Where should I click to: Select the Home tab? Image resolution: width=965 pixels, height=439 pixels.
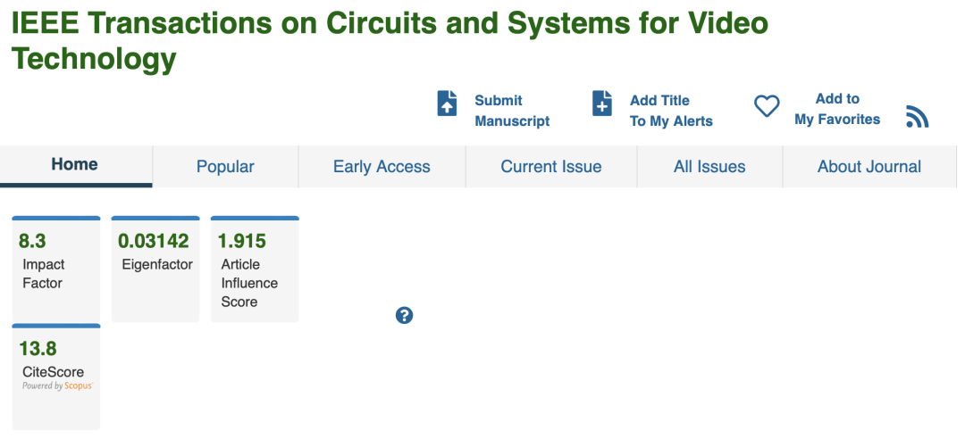coord(75,165)
